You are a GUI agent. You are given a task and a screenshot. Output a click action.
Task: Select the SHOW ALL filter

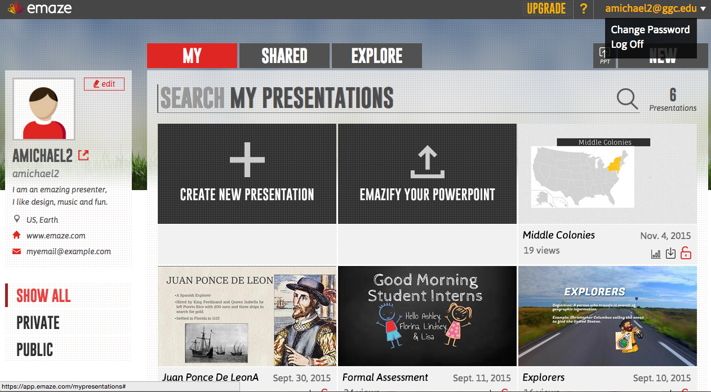pyautogui.click(x=43, y=296)
